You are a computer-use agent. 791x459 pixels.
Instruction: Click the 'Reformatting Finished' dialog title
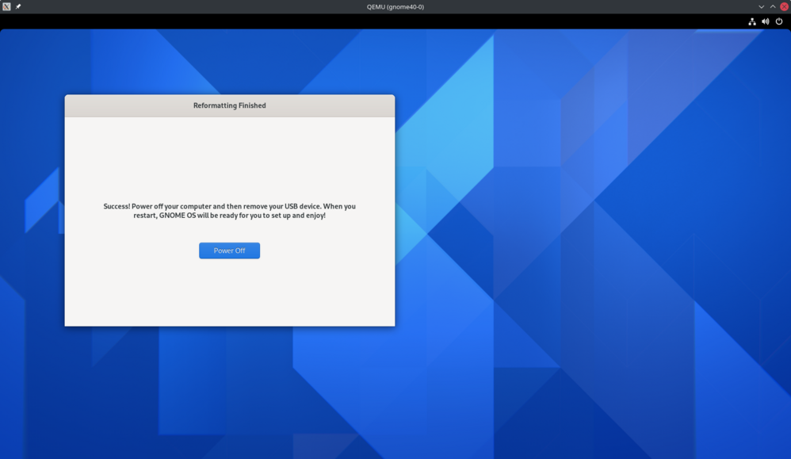tap(230, 105)
